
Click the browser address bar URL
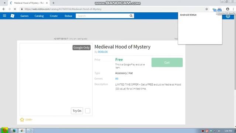(63, 9)
